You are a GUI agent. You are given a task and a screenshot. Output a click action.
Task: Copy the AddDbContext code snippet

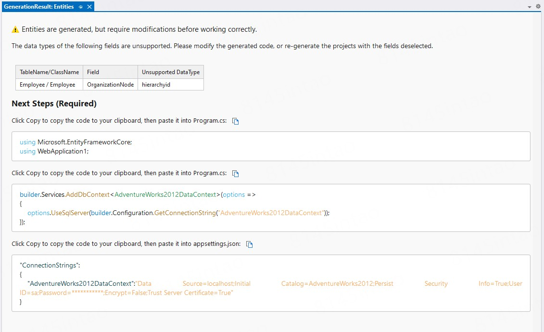click(x=236, y=174)
